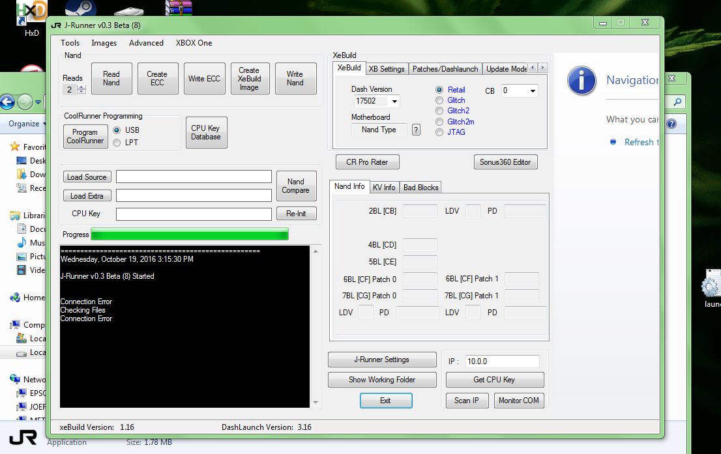Switch to the XB Settings tab
The height and width of the screenshot is (454, 721).
tap(386, 69)
